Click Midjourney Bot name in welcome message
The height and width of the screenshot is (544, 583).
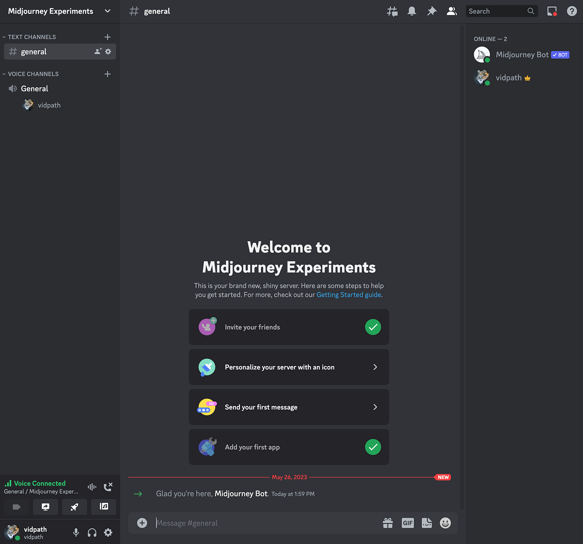[241, 494]
